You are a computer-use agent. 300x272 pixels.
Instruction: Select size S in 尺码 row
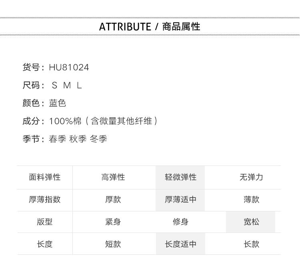tap(55, 85)
